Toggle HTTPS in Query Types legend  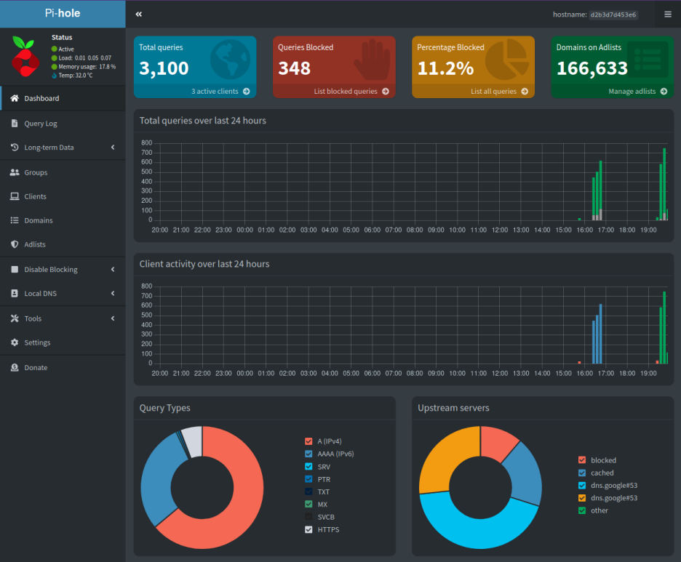pos(308,529)
